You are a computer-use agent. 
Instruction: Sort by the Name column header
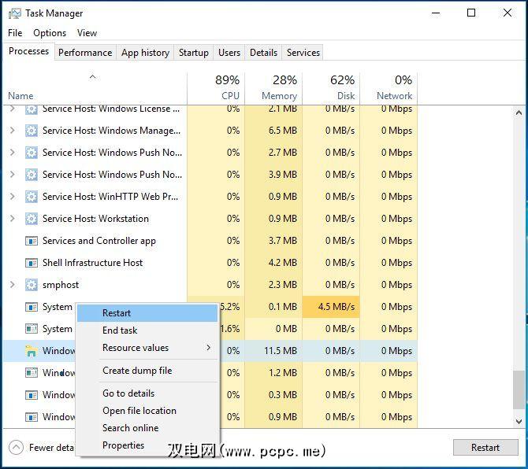(x=95, y=88)
